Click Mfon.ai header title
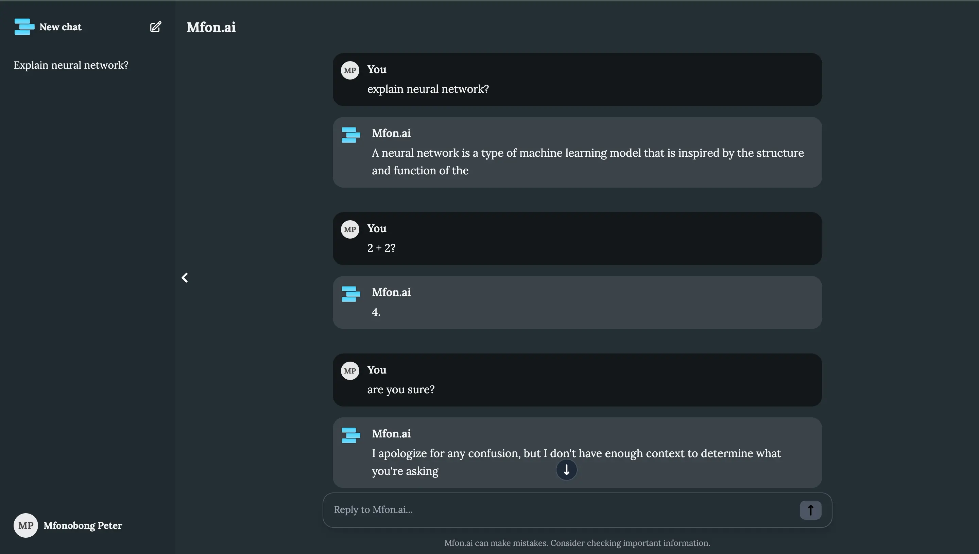This screenshot has height=554, width=979. [211, 27]
